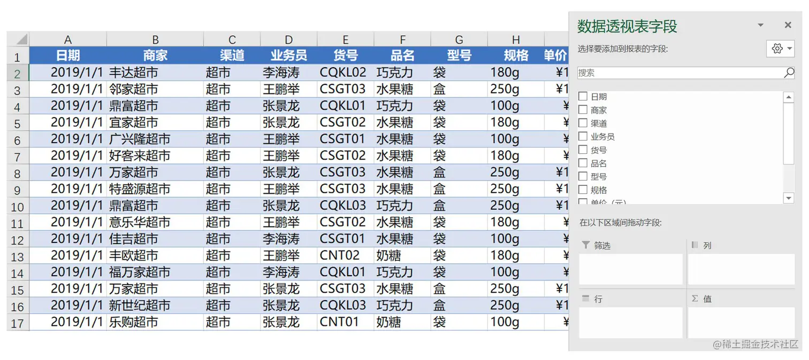Check the 型号 field checkbox

tap(583, 176)
